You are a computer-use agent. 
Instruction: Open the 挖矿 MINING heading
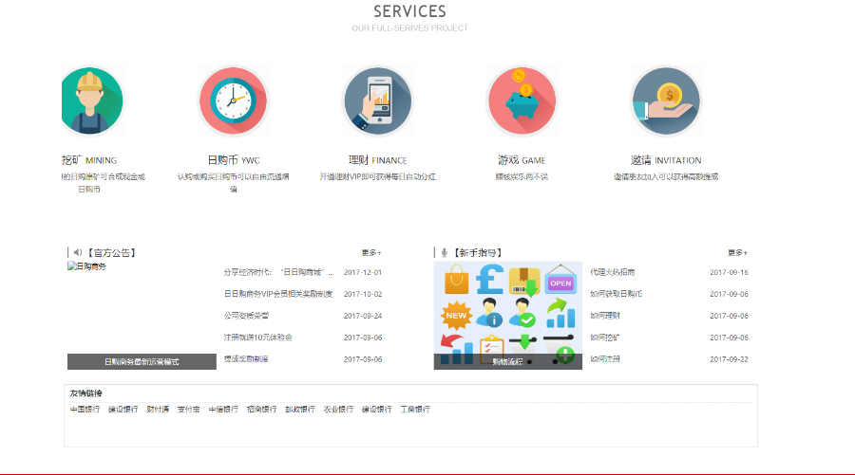point(89,160)
